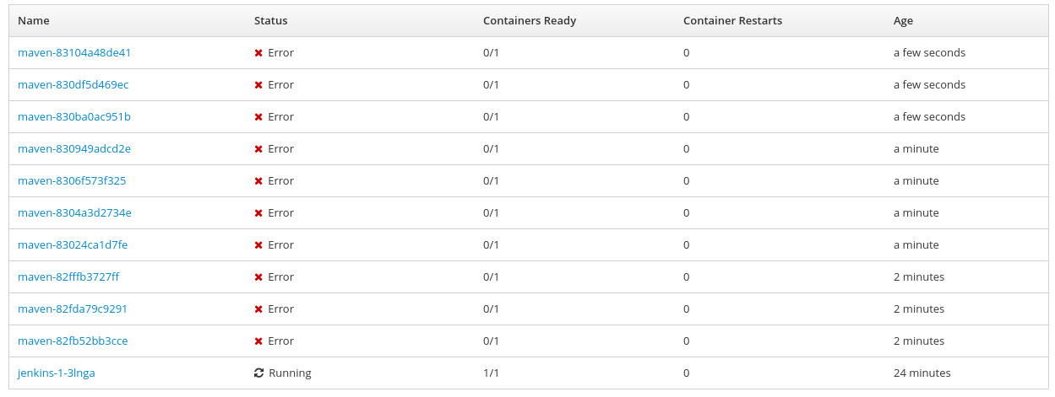Click the Age column header
Viewport: 1055px width, 397px height.
pos(904,20)
